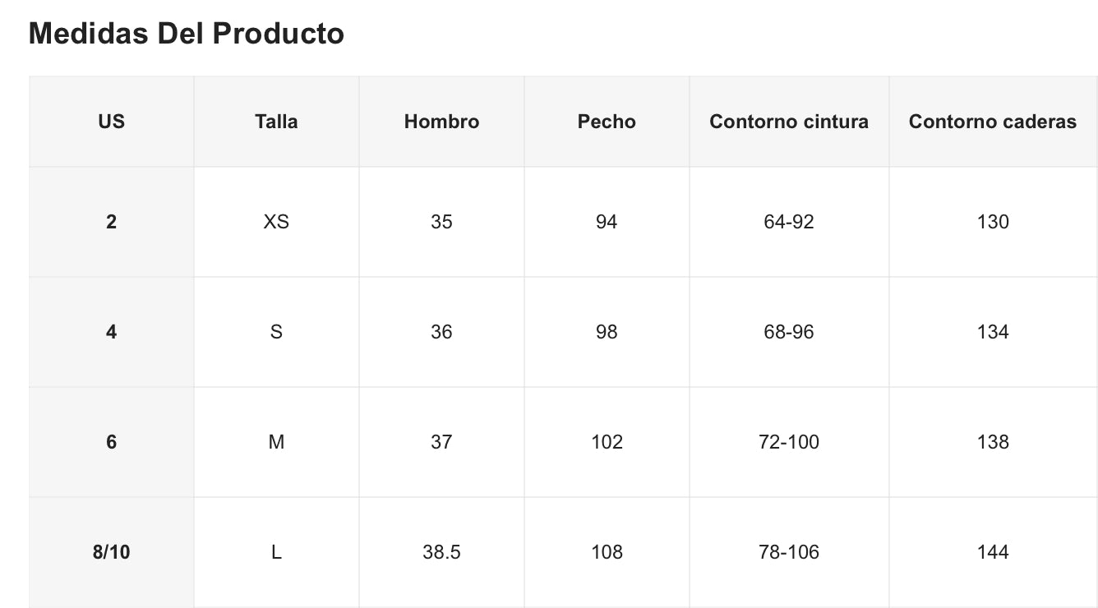The image size is (1098, 608).
Task: Select the XS talla cell
Action: pos(276,222)
